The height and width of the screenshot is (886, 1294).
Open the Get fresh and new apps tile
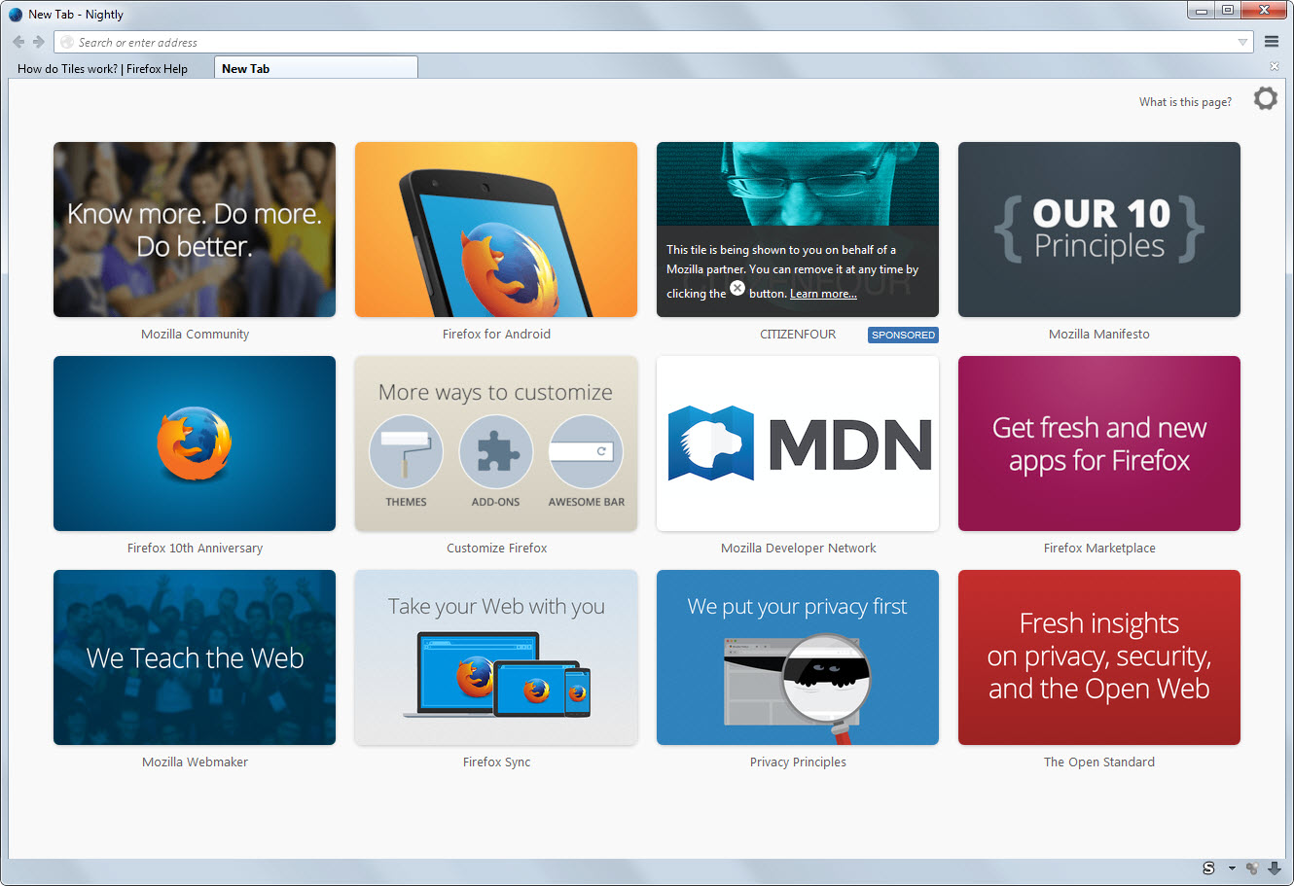point(1099,443)
